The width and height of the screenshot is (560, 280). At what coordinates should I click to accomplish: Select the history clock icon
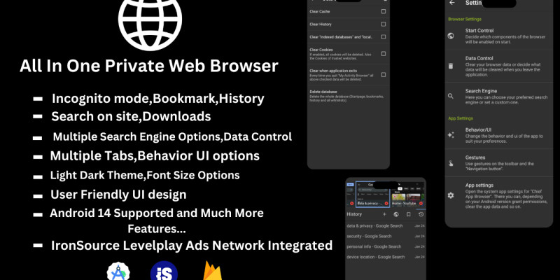[419, 213]
